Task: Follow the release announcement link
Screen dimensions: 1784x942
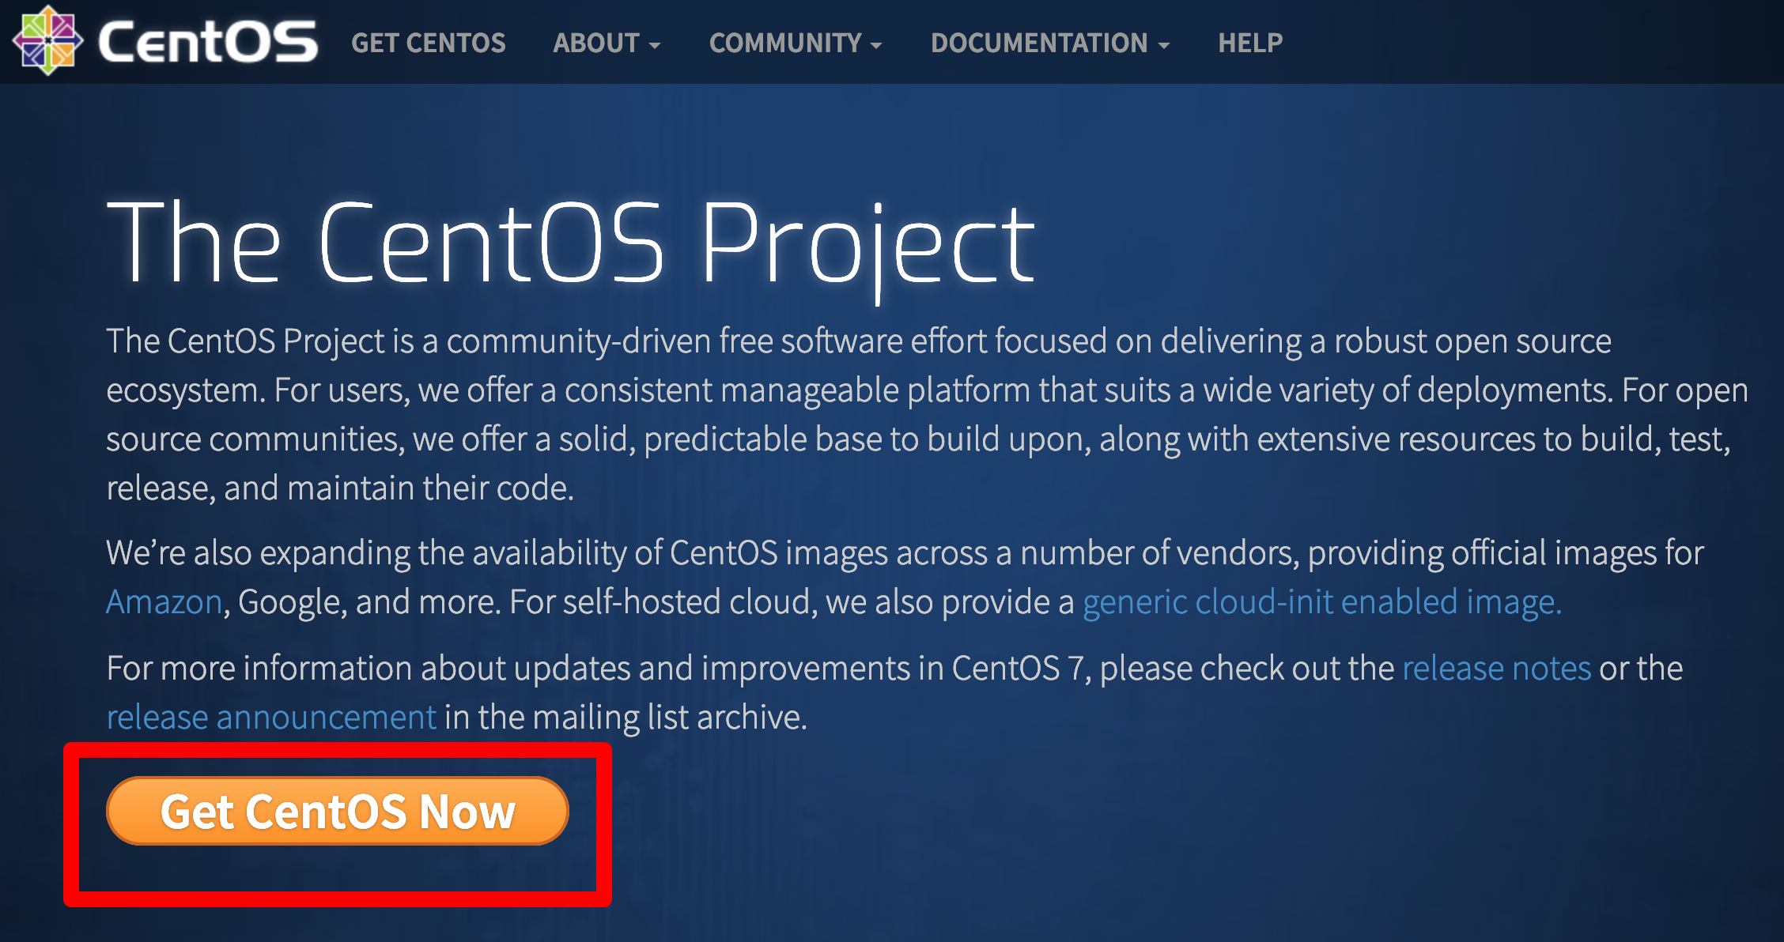Action: tap(271, 718)
